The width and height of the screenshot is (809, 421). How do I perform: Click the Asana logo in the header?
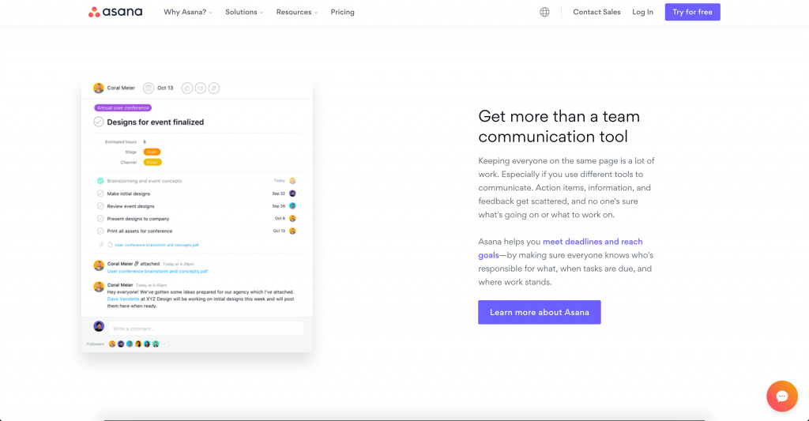pos(116,12)
